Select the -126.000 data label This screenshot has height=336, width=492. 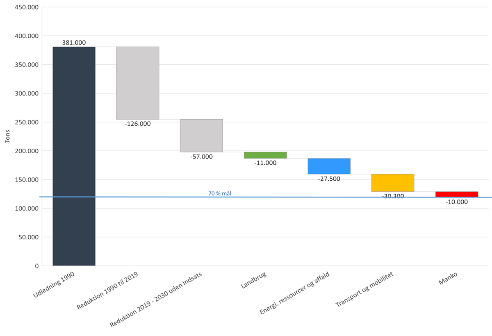(138, 123)
